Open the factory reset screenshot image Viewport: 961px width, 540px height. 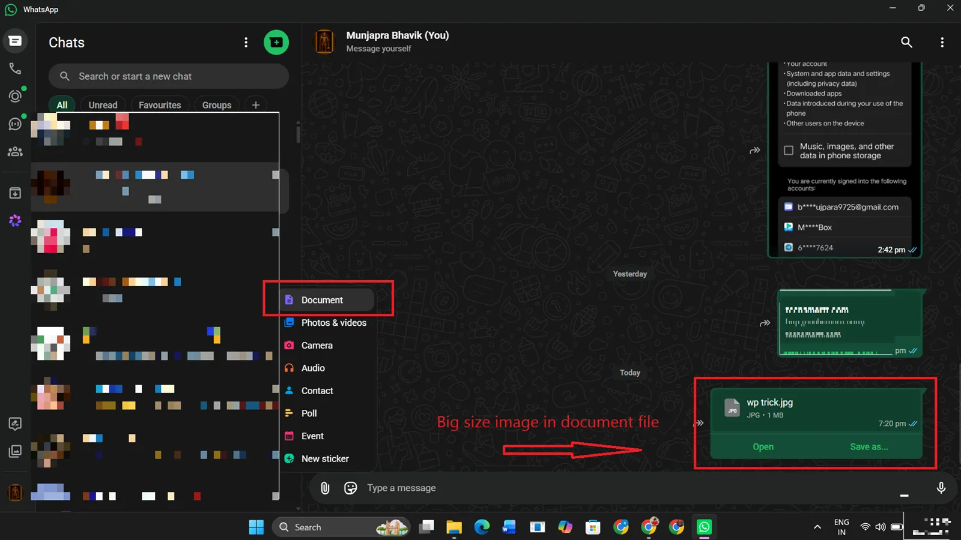click(x=844, y=159)
